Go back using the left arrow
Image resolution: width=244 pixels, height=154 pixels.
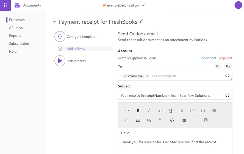click(54, 21)
